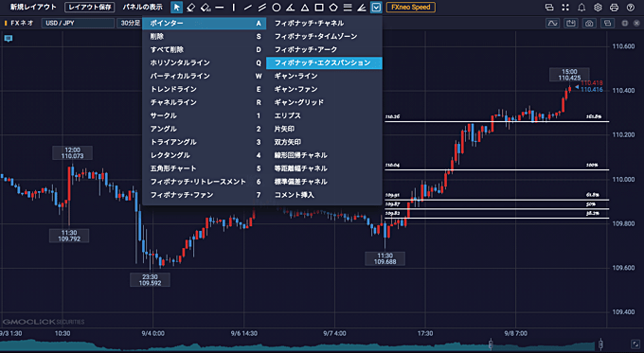Choose 五角形チャート menu entry
The width and height of the screenshot is (644, 353).
(205, 168)
